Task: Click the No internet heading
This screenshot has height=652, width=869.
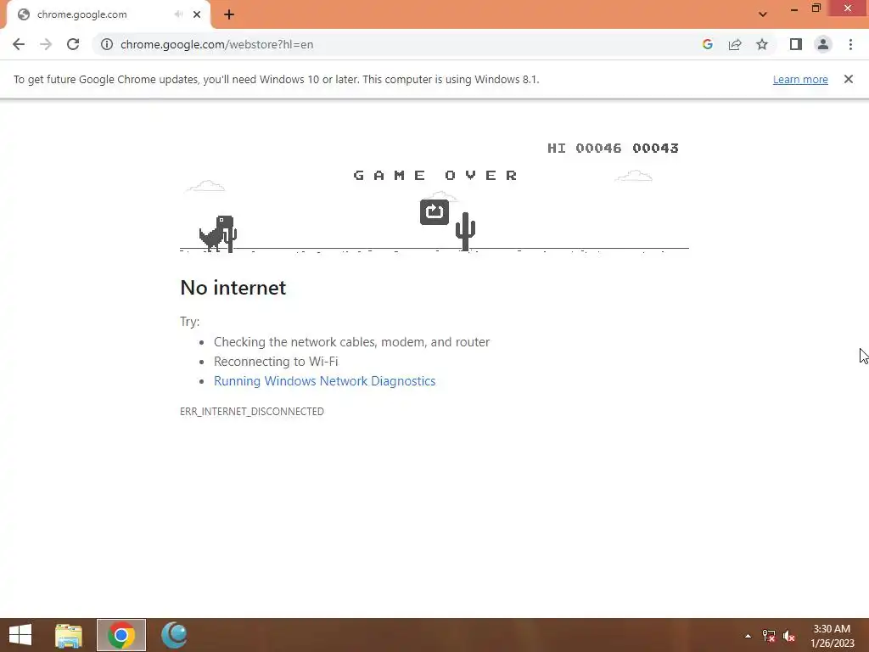Action: pos(233,287)
